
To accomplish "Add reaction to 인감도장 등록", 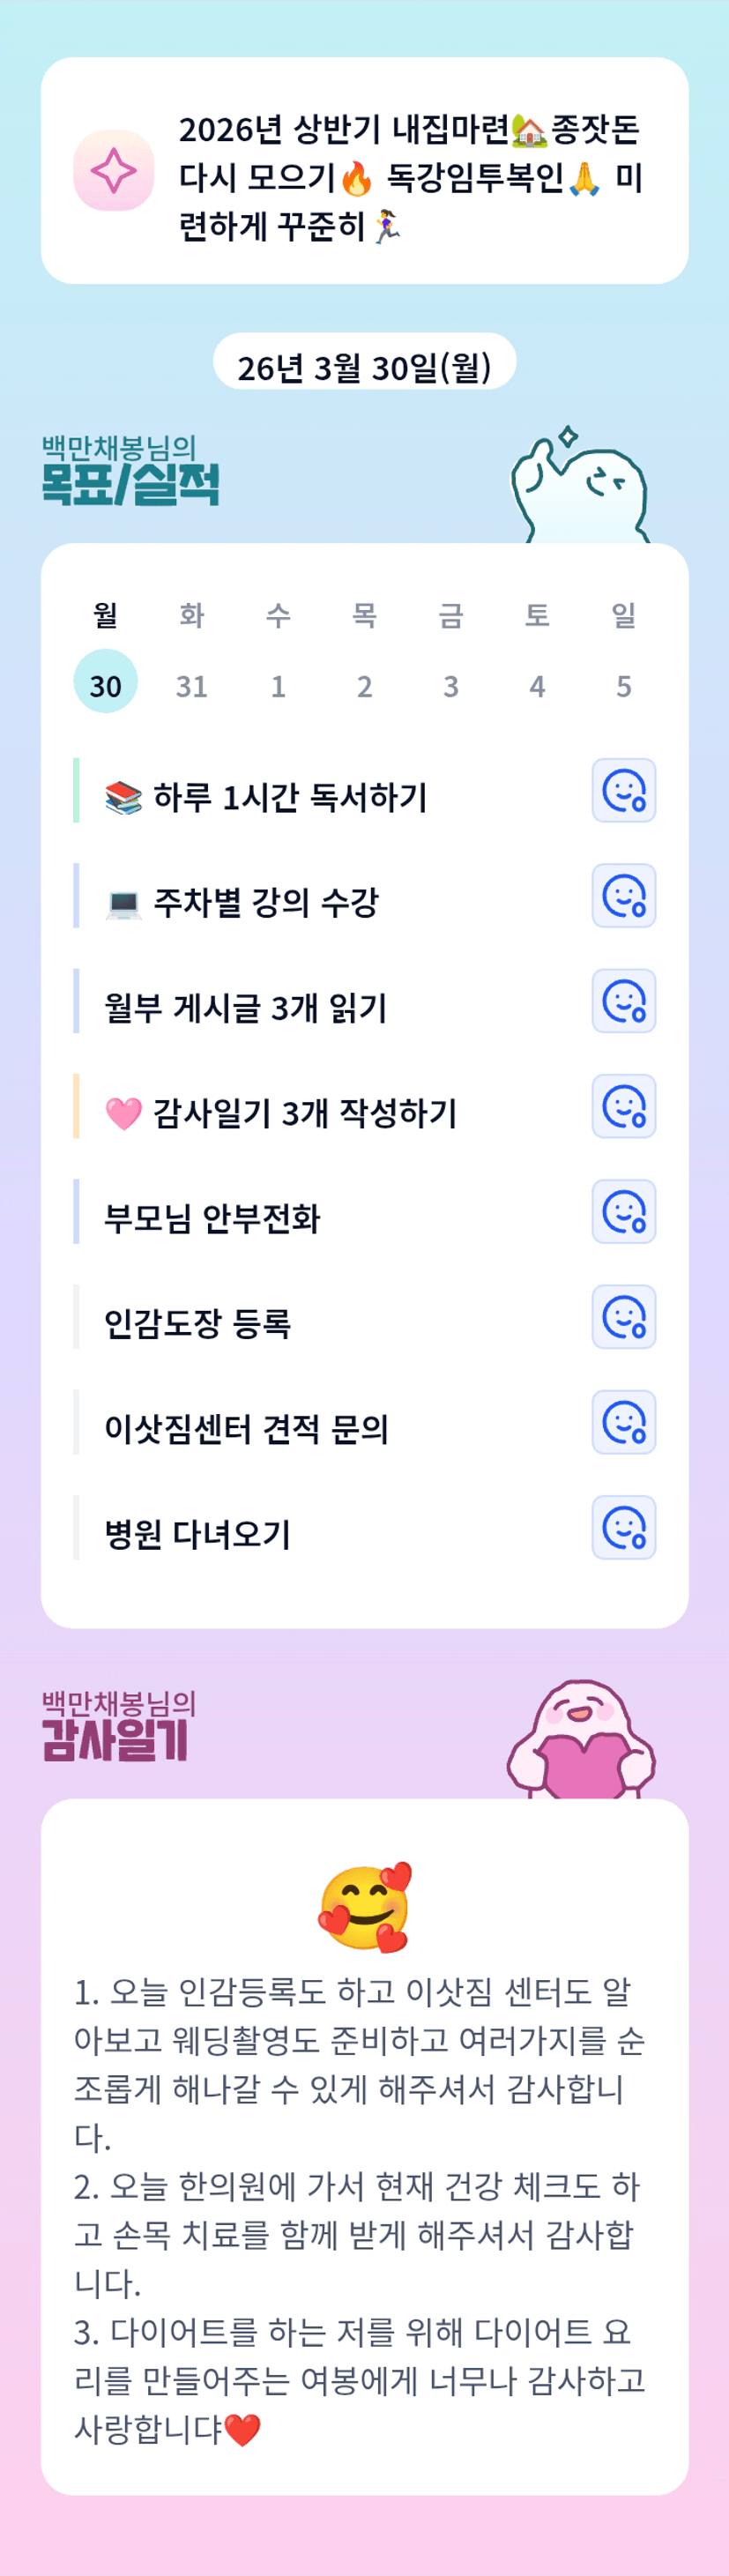I will pos(623,1317).
